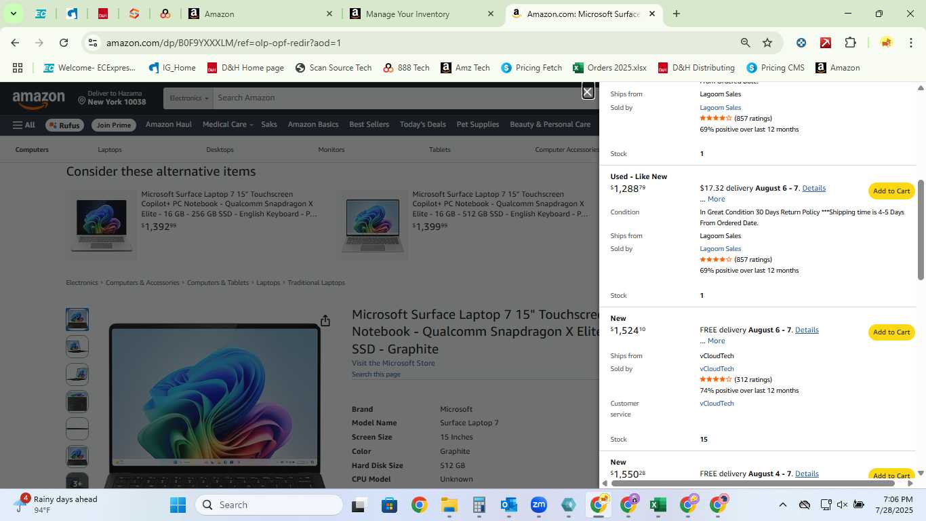Viewport: 926px width, 521px height.
Task: Open the Pricing Fetch bookmark
Action: (531, 68)
